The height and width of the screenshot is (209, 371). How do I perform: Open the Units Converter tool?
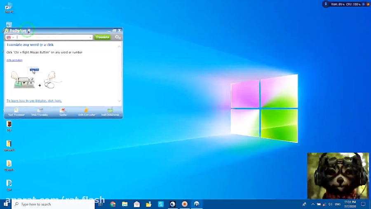87,112
